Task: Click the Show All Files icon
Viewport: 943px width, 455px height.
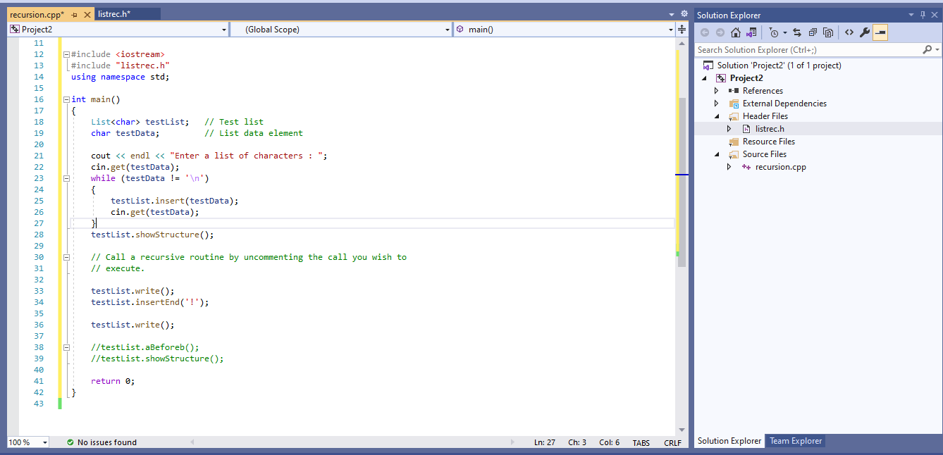Action: click(x=828, y=32)
